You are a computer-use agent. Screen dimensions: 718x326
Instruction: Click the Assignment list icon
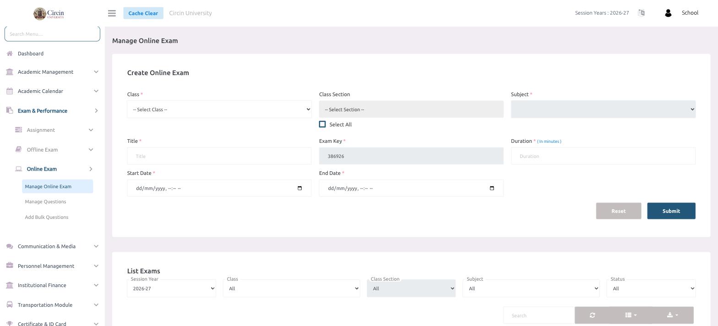19,130
